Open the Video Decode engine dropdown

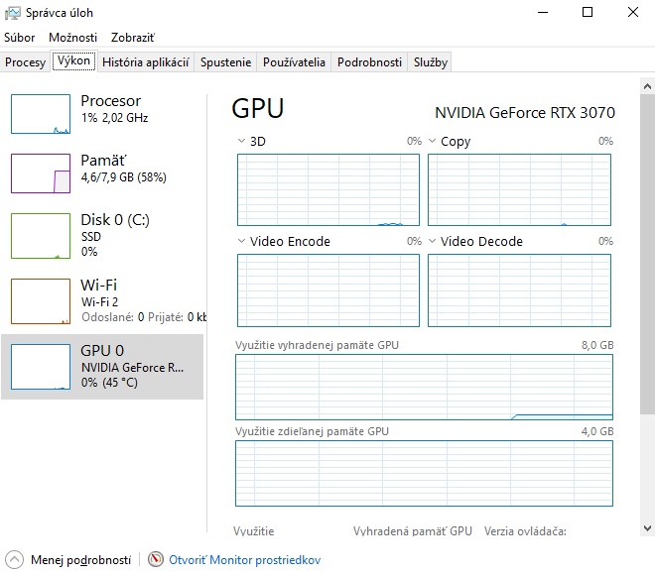click(433, 241)
